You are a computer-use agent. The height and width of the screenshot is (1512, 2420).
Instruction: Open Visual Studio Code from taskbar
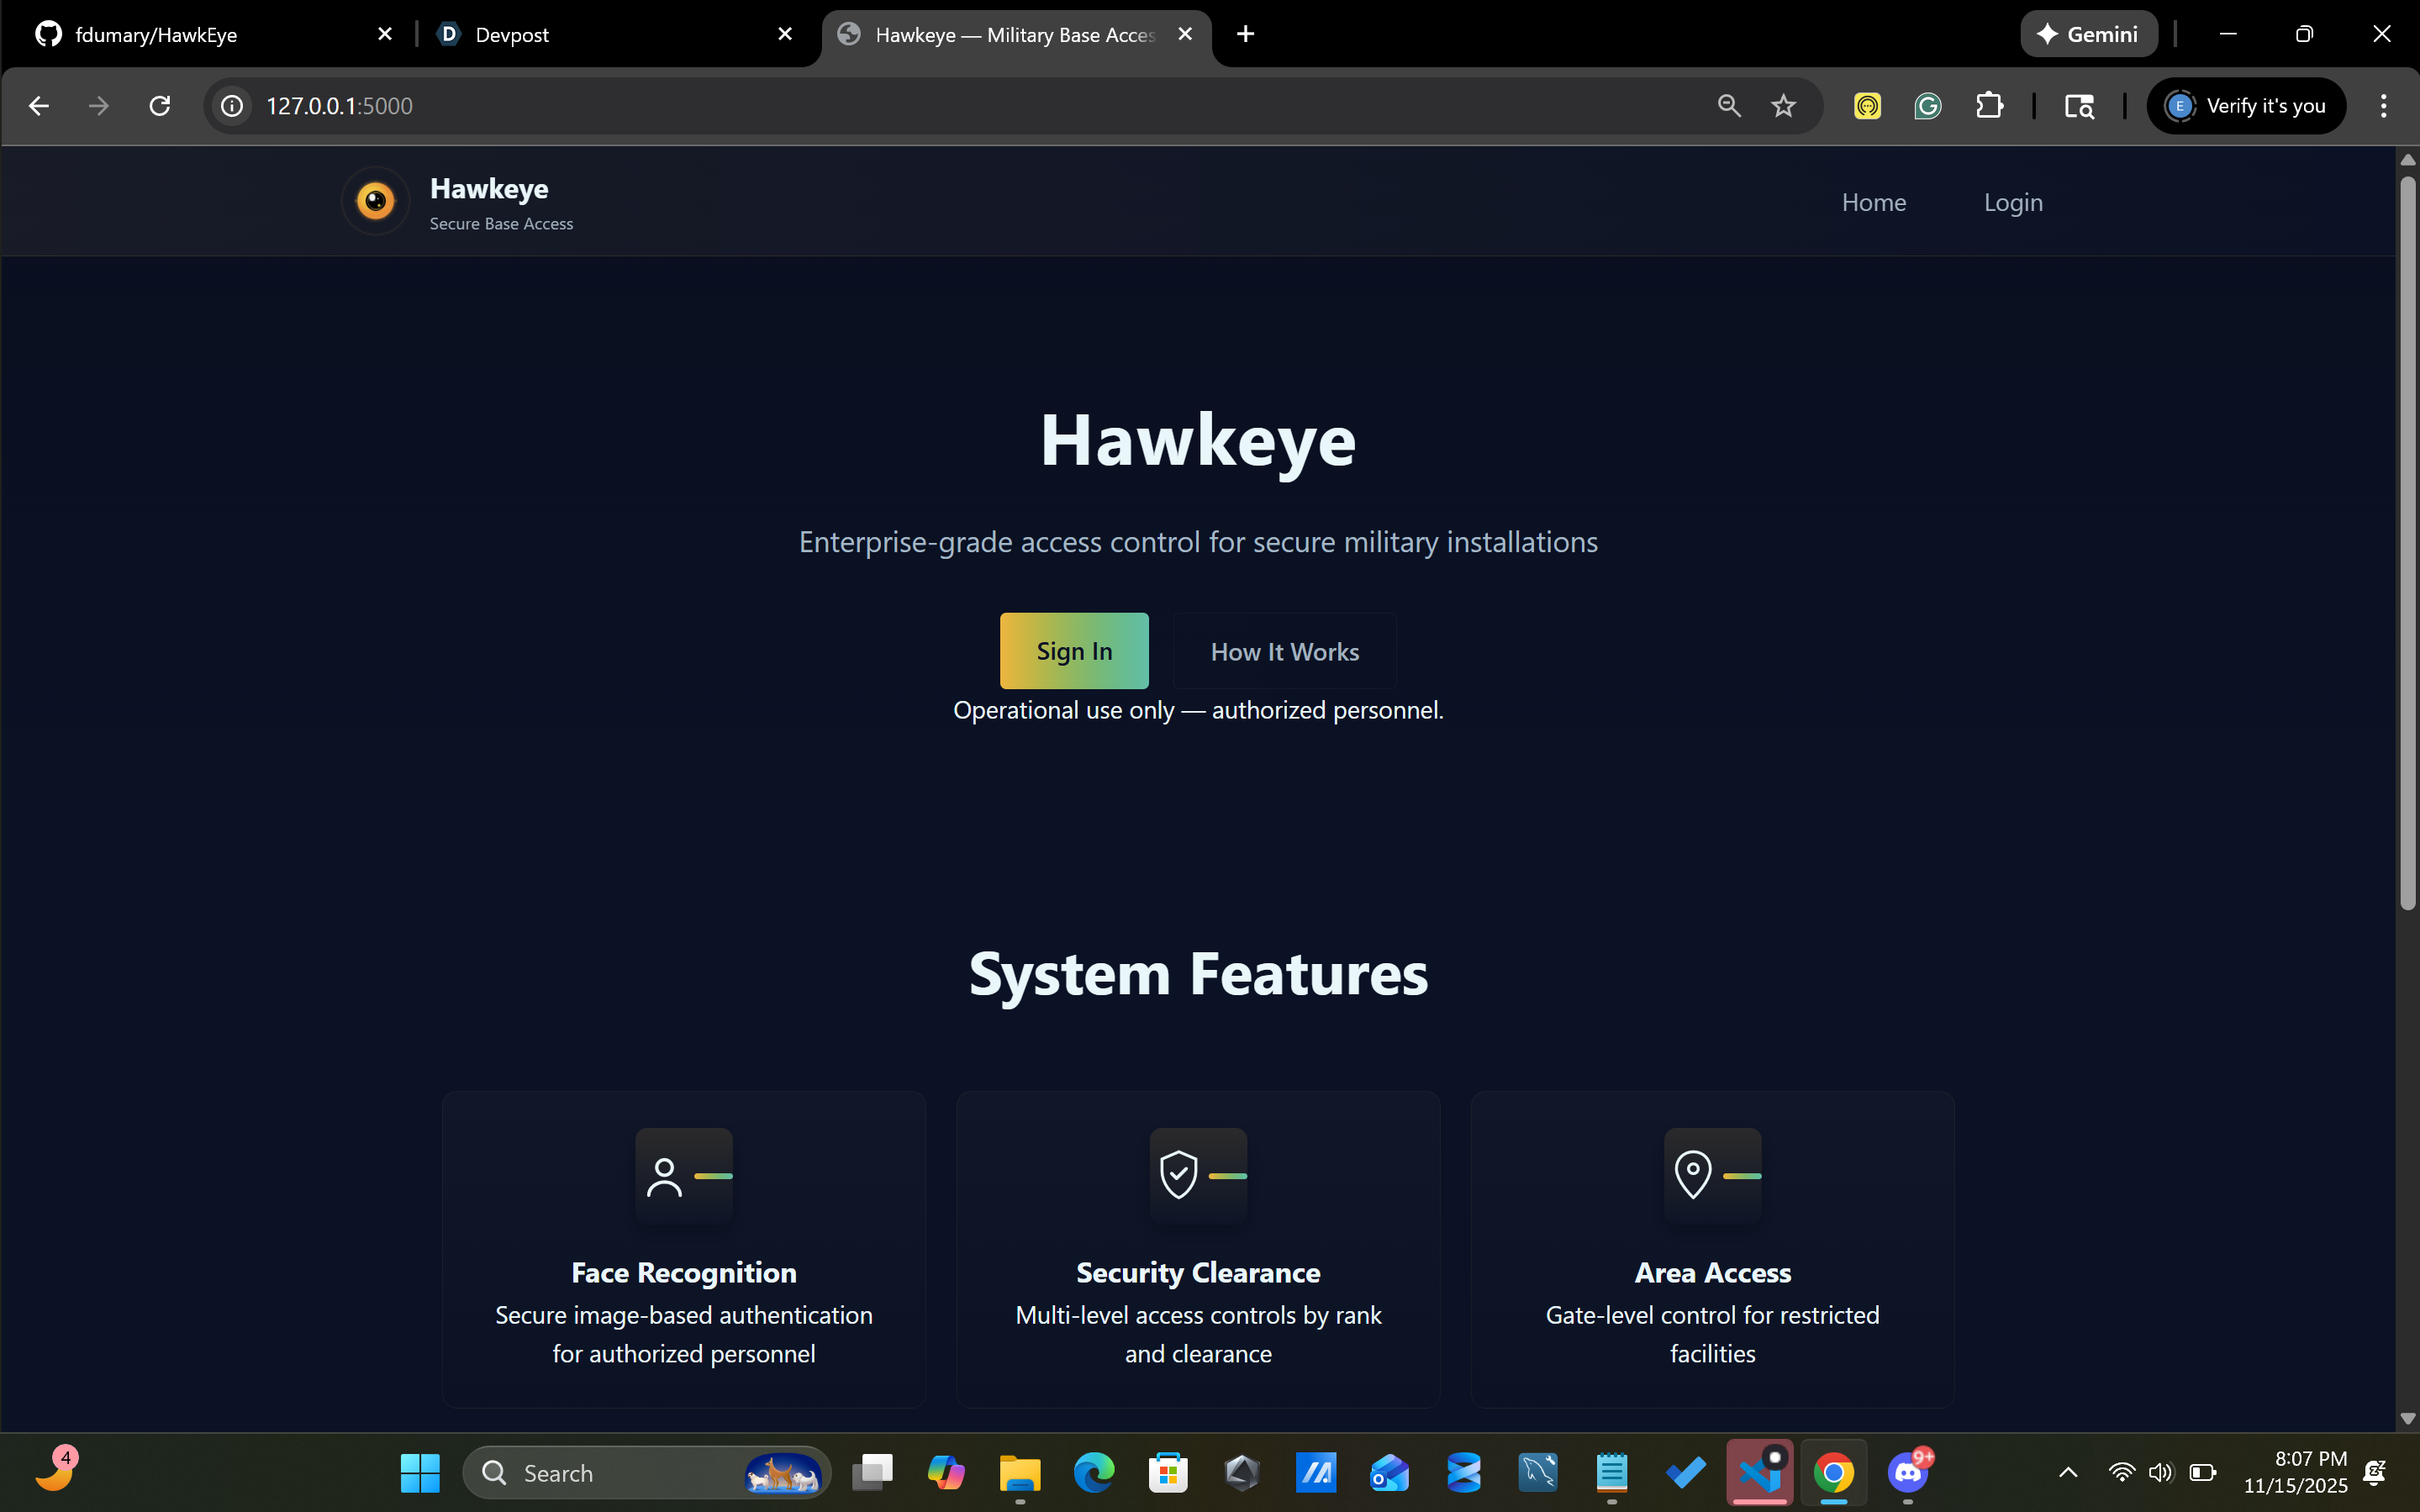point(1759,1472)
